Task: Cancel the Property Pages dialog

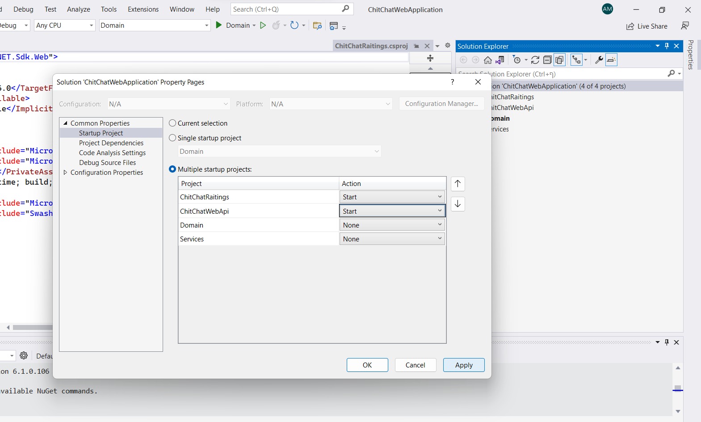Action: point(416,365)
